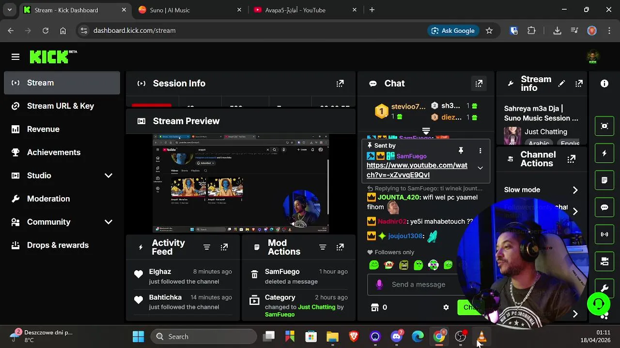Edit the Stream info with pencil icon
This screenshot has height=348, width=620.
[561, 84]
